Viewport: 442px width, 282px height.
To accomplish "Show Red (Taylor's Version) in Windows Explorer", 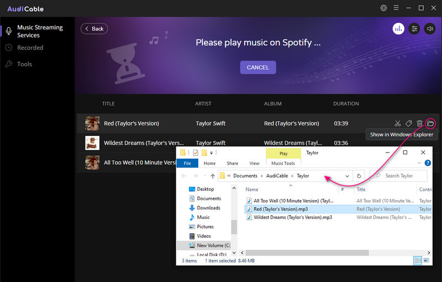I will 430,123.
